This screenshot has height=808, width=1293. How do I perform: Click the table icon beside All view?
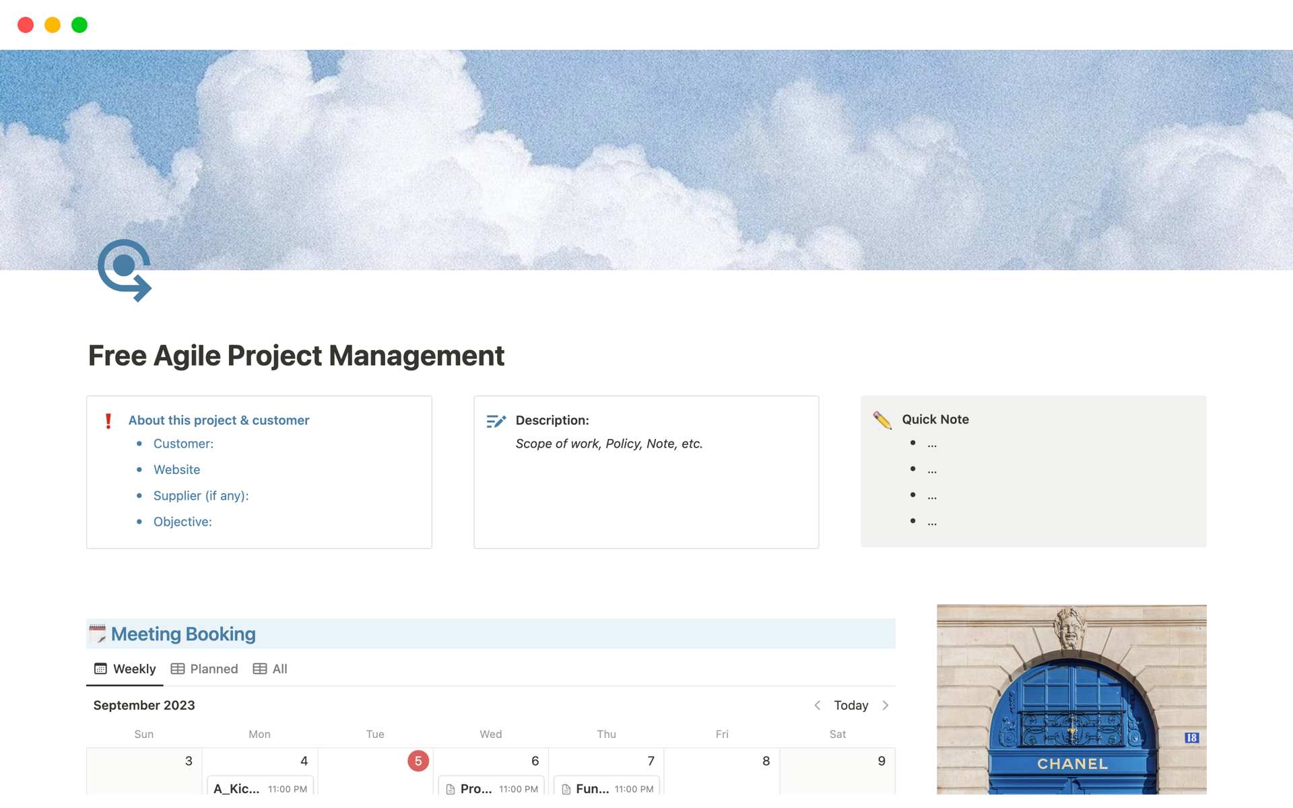259,669
